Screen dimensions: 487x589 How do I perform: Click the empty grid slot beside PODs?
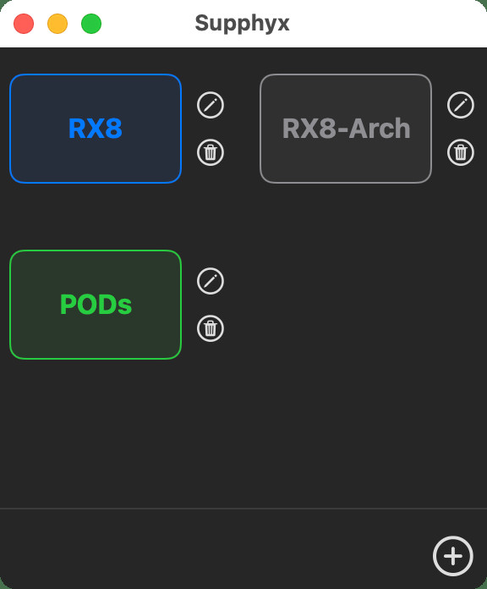click(x=346, y=305)
